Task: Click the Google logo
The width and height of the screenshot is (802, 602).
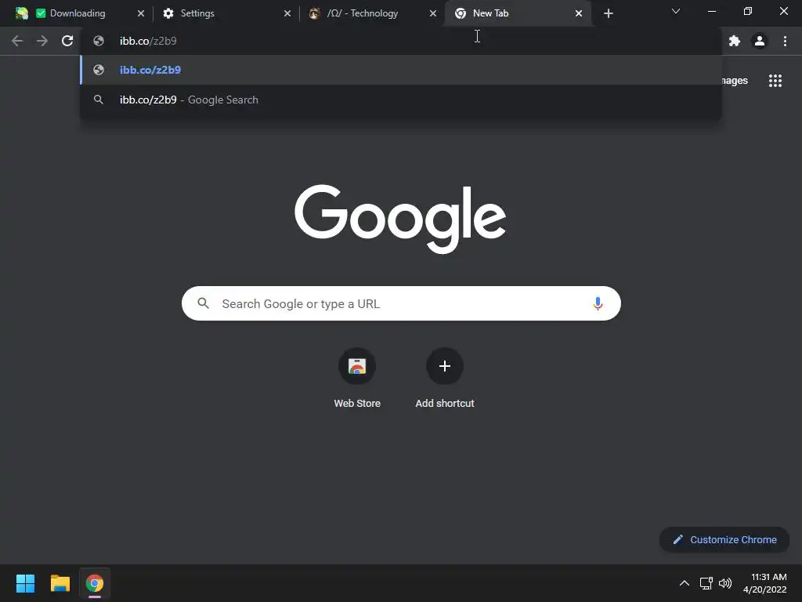Action: [x=400, y=219]
